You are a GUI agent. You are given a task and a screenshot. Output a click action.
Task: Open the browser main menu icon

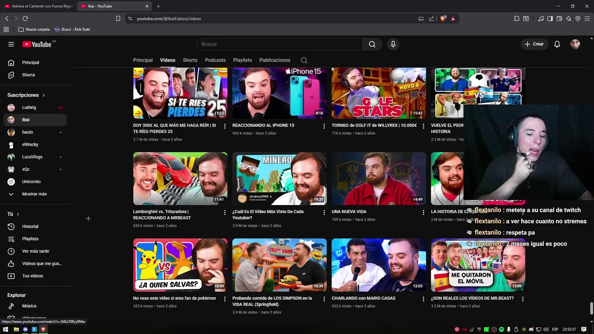click(588, 19)
